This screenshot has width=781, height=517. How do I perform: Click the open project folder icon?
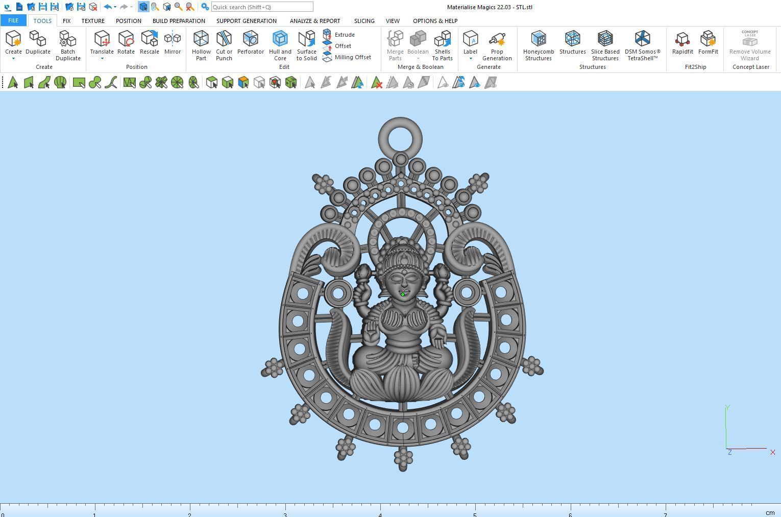click(31, 7)
